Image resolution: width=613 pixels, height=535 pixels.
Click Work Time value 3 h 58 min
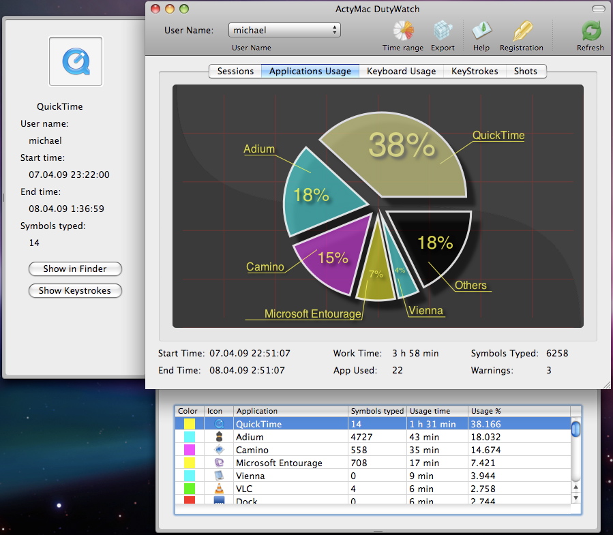(x=415, y=353)
